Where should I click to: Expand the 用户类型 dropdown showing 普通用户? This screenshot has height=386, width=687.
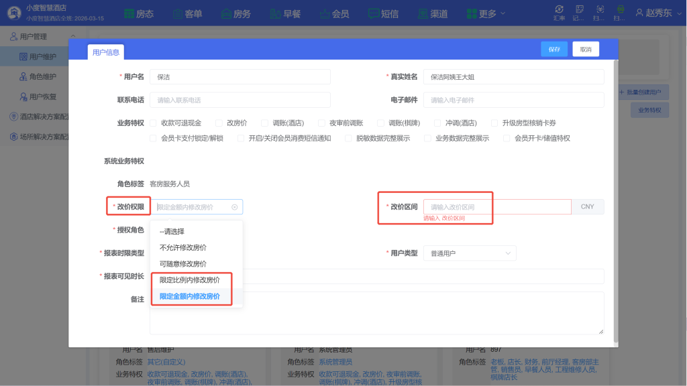470,253
